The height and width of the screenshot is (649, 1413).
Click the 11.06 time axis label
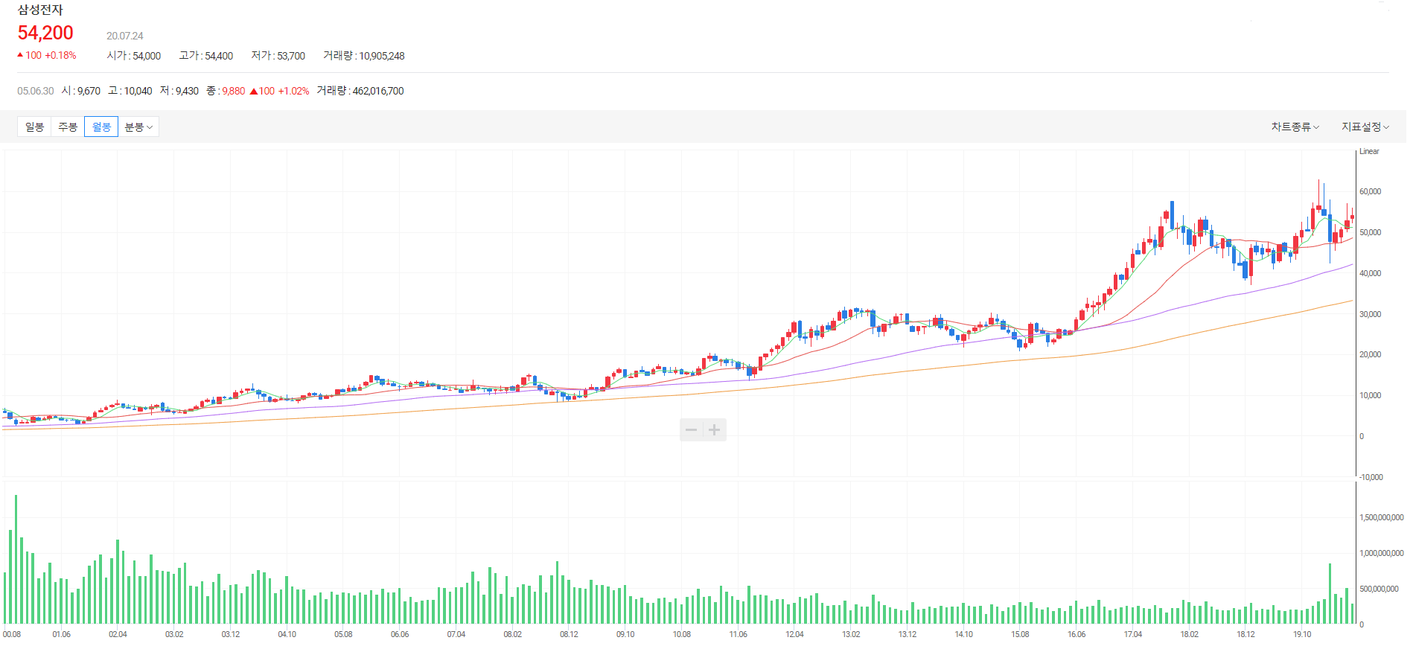click(738, 634)
